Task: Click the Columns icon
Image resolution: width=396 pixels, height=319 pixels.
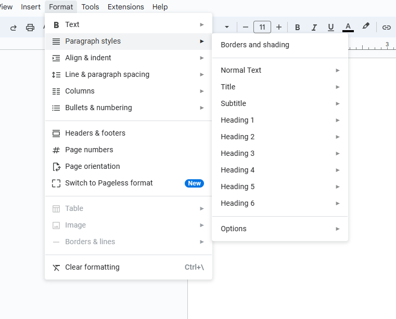Action: point(56,91)
